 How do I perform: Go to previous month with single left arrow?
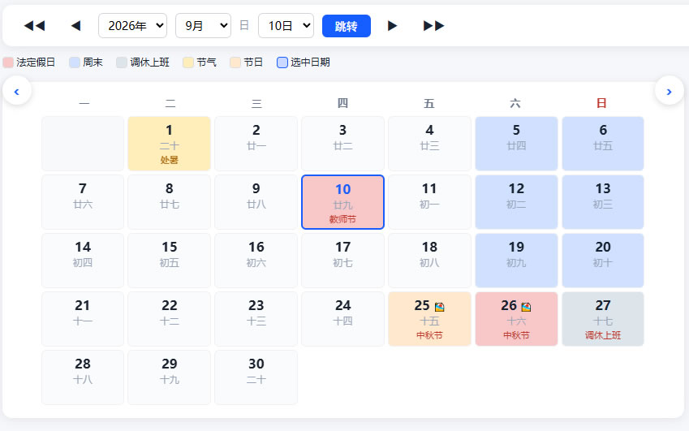(76, 26)
